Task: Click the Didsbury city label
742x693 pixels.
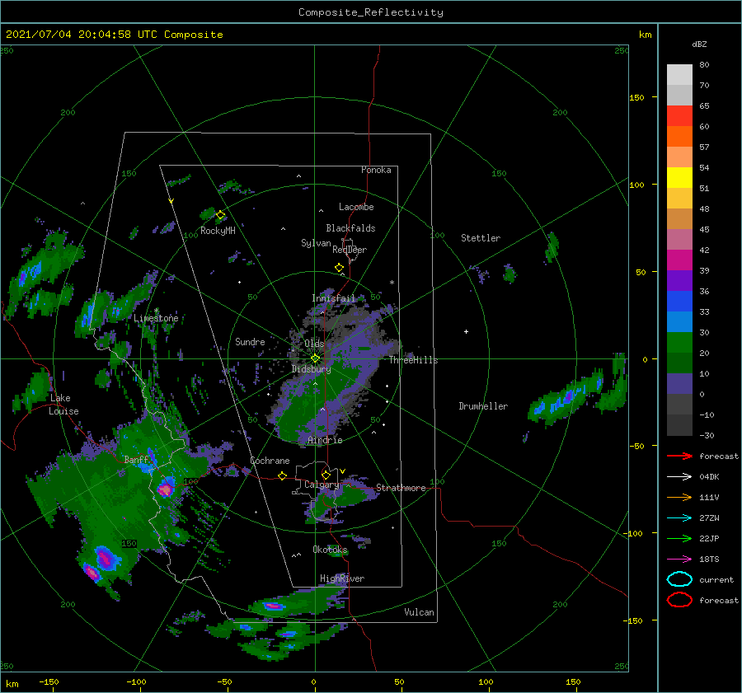Action: click(312, 369)
